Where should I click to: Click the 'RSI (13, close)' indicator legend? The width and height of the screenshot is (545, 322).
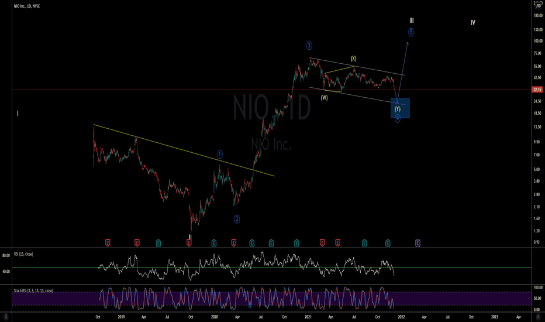(23, 254)
